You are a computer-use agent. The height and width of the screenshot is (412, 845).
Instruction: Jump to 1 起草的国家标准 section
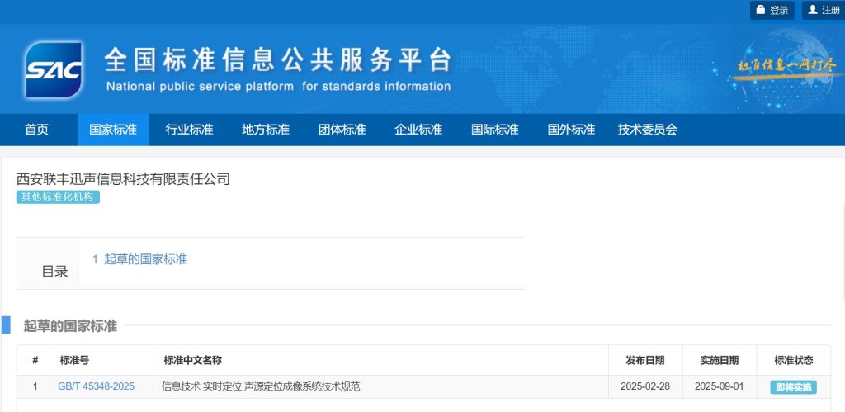139,259
